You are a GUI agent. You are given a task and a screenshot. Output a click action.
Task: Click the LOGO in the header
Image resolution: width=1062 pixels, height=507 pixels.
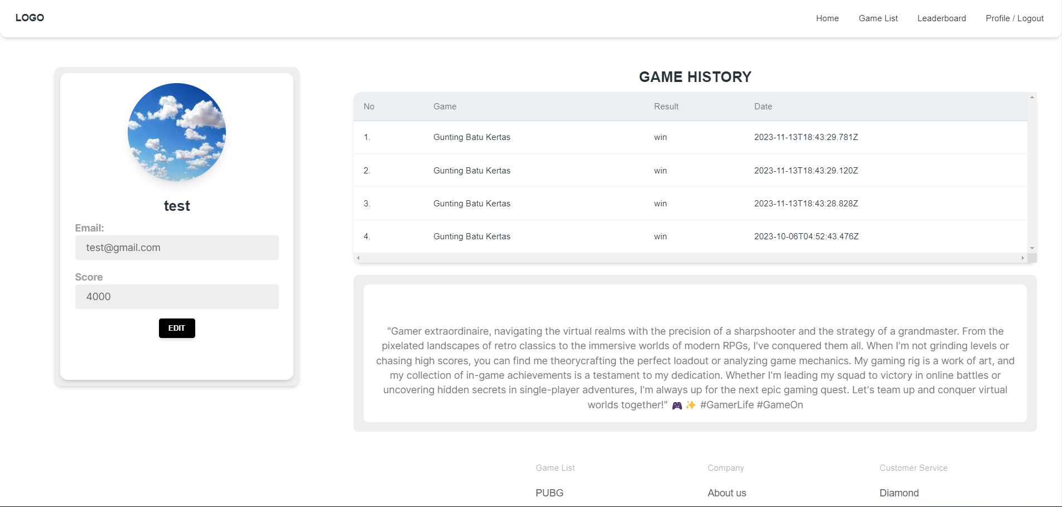(x=30, y=18)
